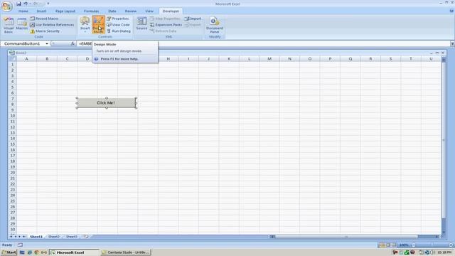Image resolution: width=455 pixels, height=256 pixels.
Task: Toggle Use Relative References
Action: [x=52, y=25]
